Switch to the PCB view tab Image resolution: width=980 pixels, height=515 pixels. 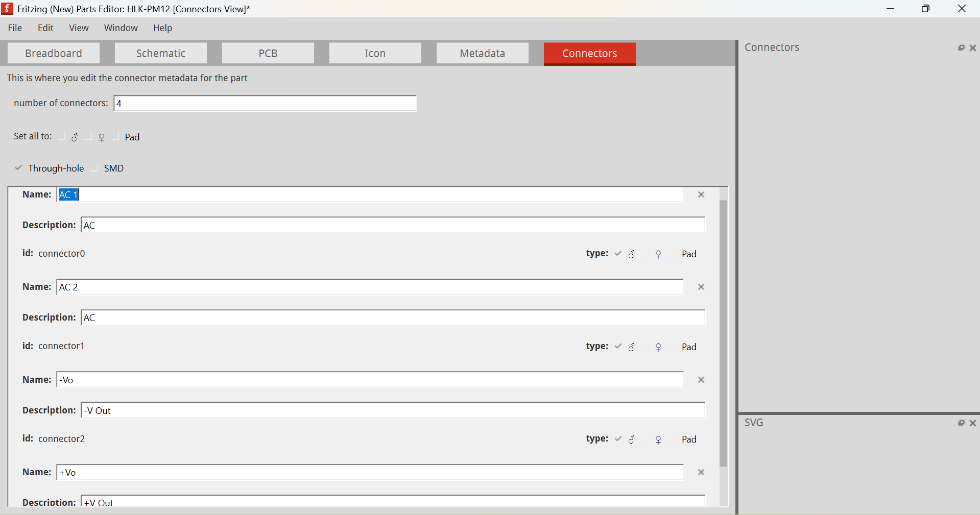(268, 53)
